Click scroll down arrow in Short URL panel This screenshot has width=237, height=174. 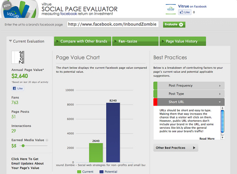pyautogui.click(x=222, y=137)
